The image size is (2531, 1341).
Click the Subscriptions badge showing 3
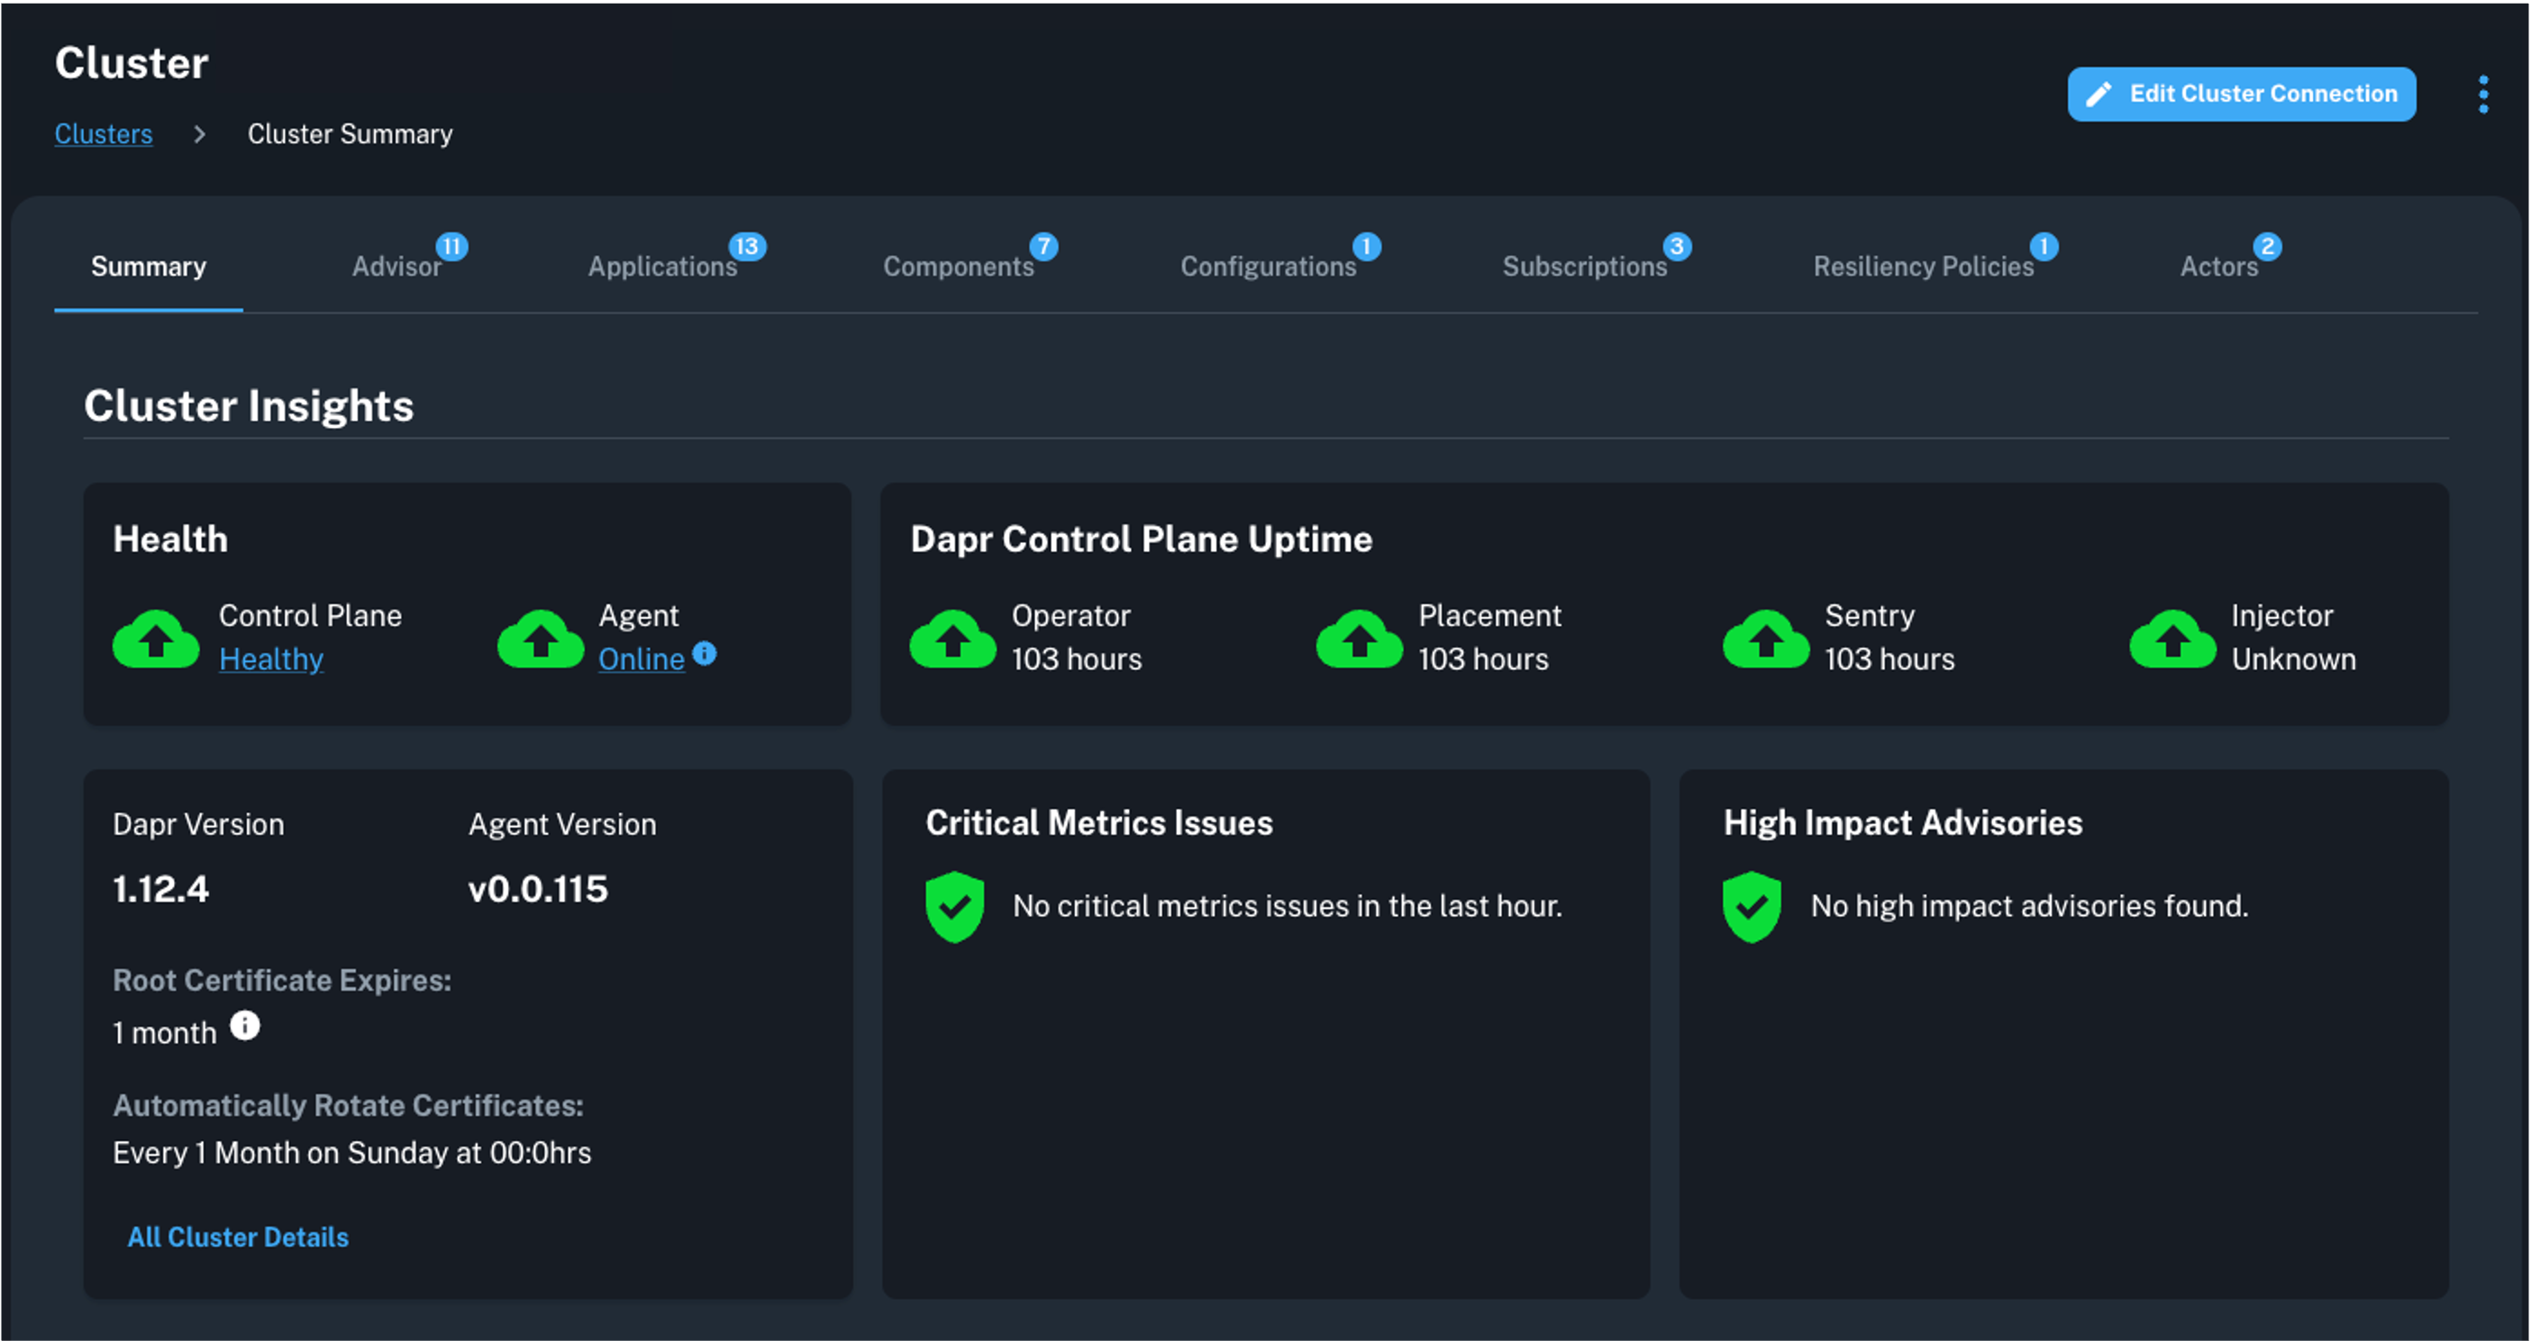(1677, 247)
